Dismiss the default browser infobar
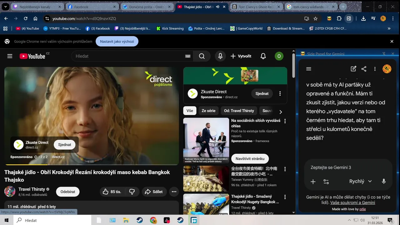The width and height of the screenshot is (400, 225). [x=392, y=41]
